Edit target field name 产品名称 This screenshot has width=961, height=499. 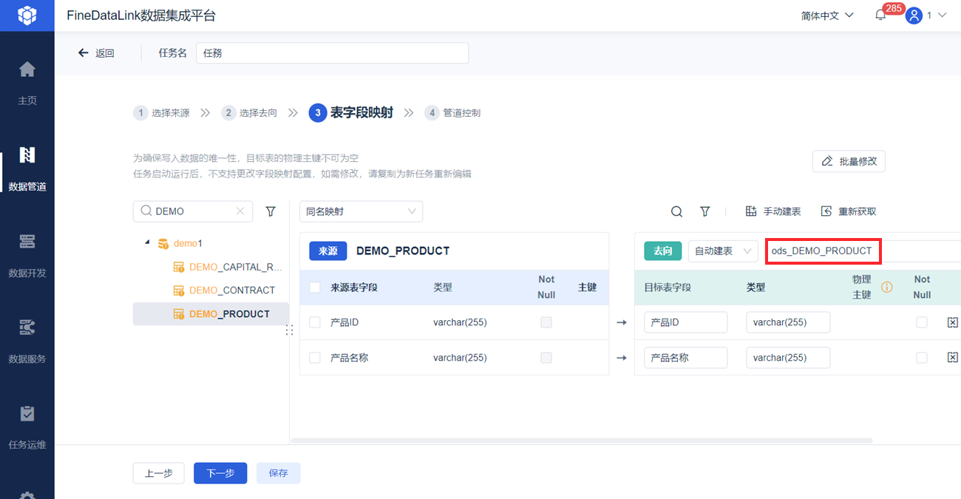(685, 357)
